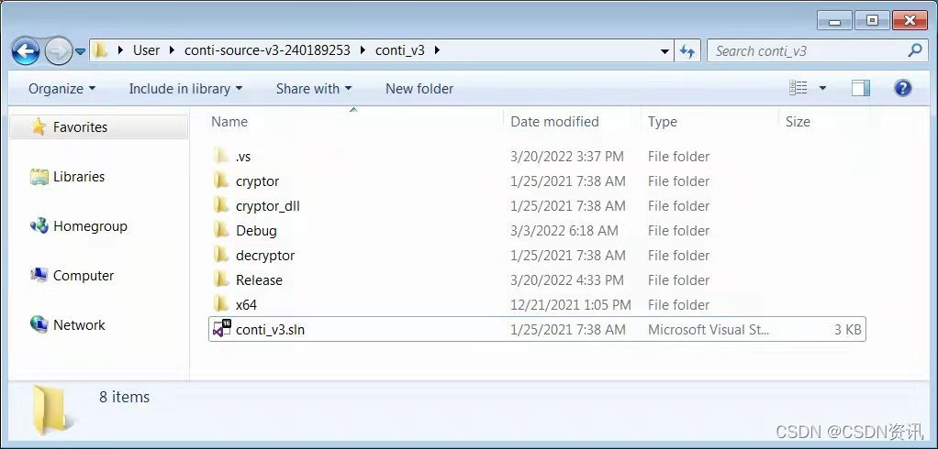Viewport: 938px width, 449px height.
Task: Select Favorites in the navigation pane
Action: coord(80,127)
